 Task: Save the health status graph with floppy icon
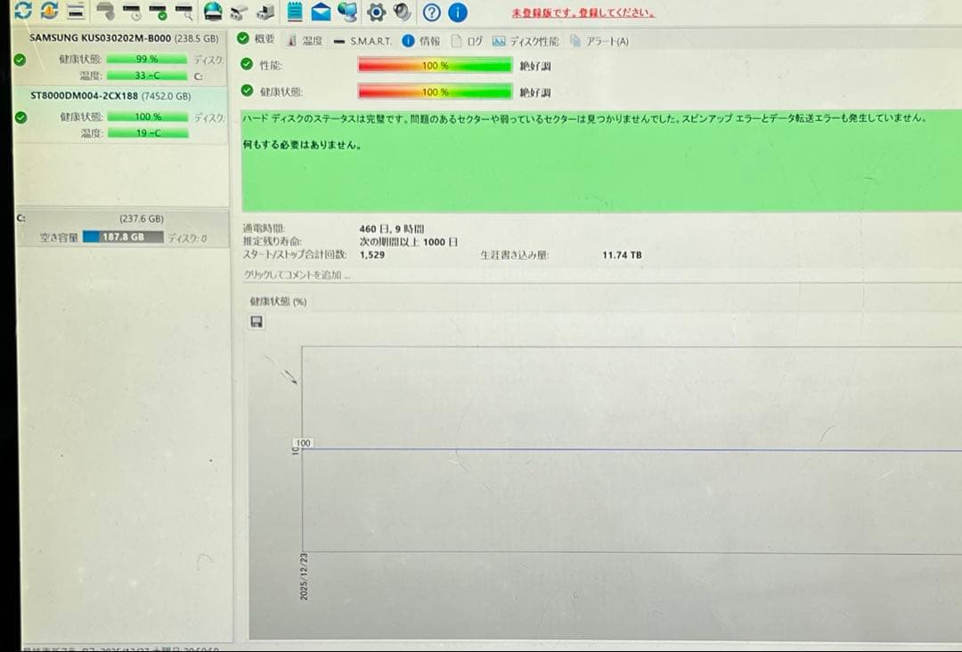pyautogui.click(x=257, y=321)
